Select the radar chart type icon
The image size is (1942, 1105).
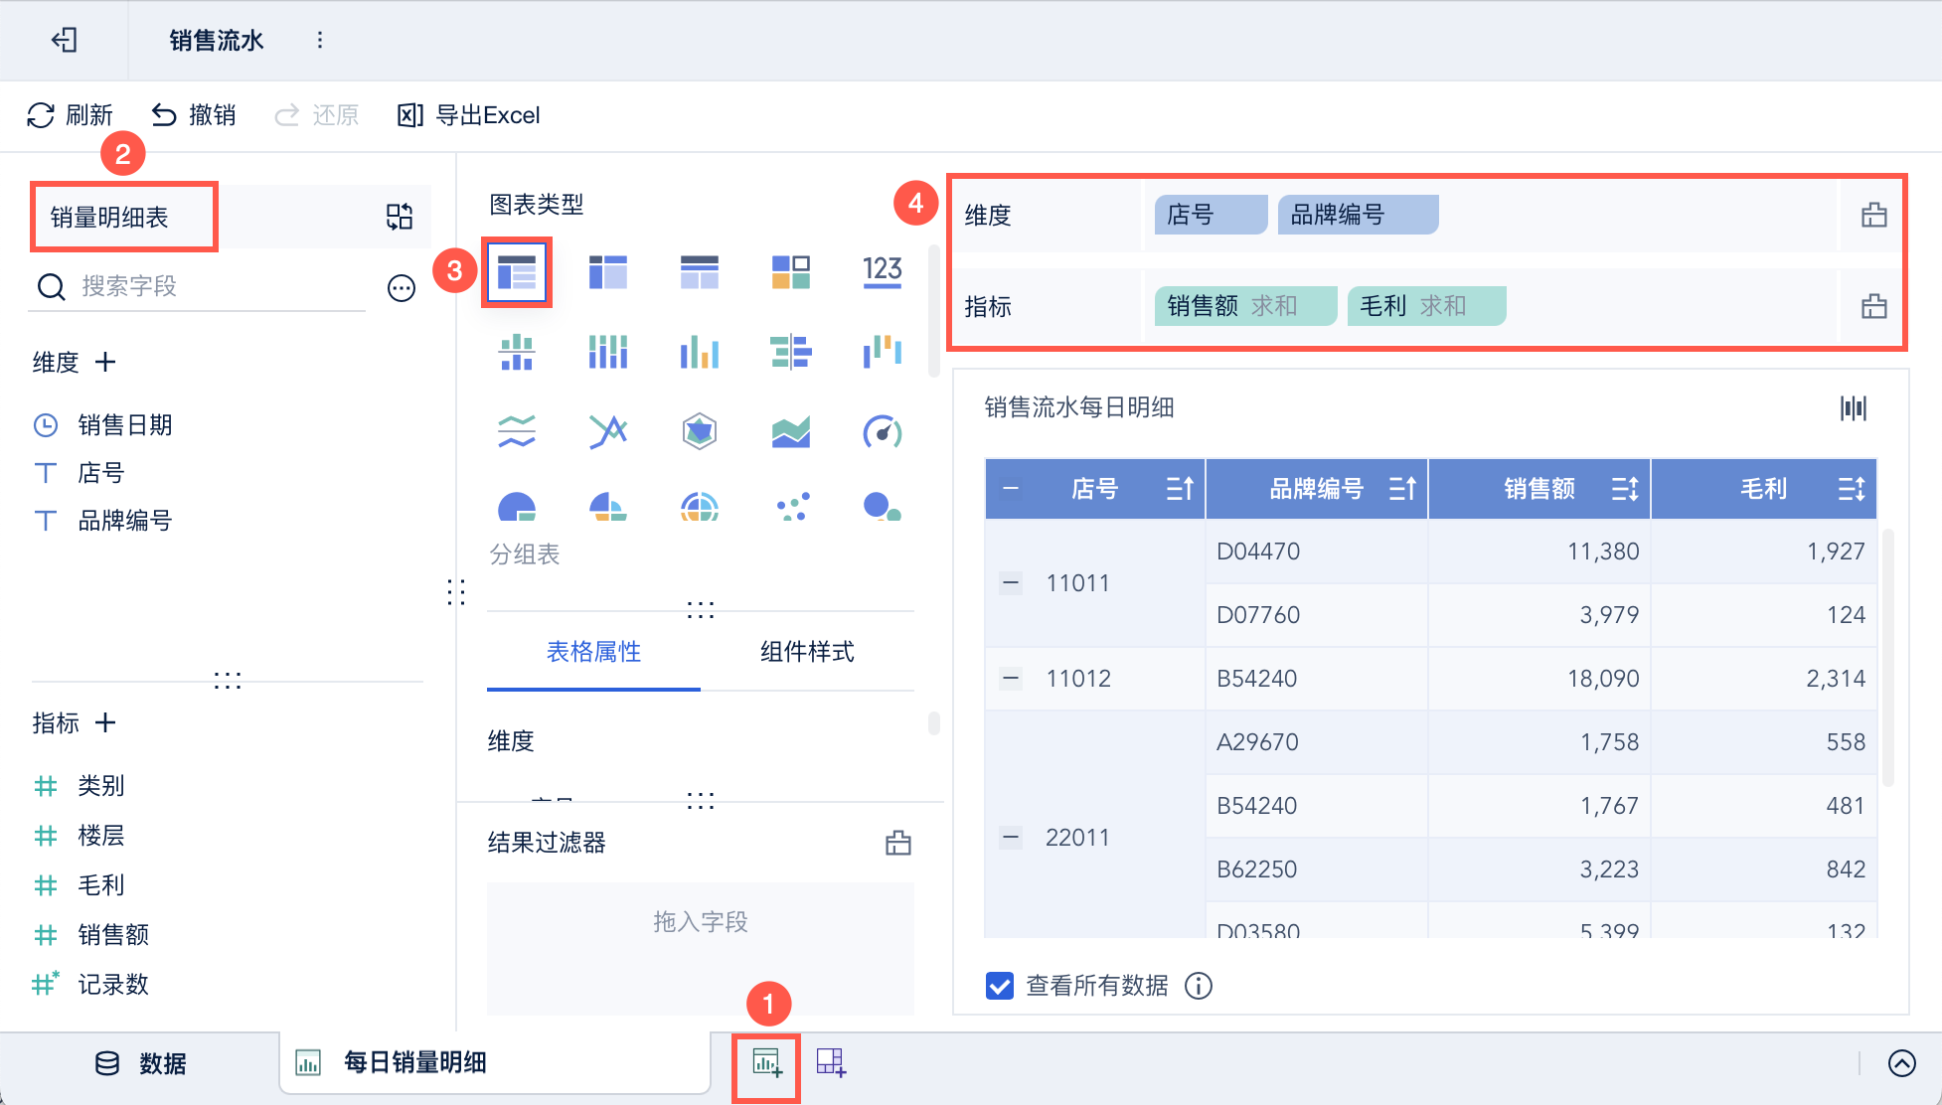tap(700, 431)
